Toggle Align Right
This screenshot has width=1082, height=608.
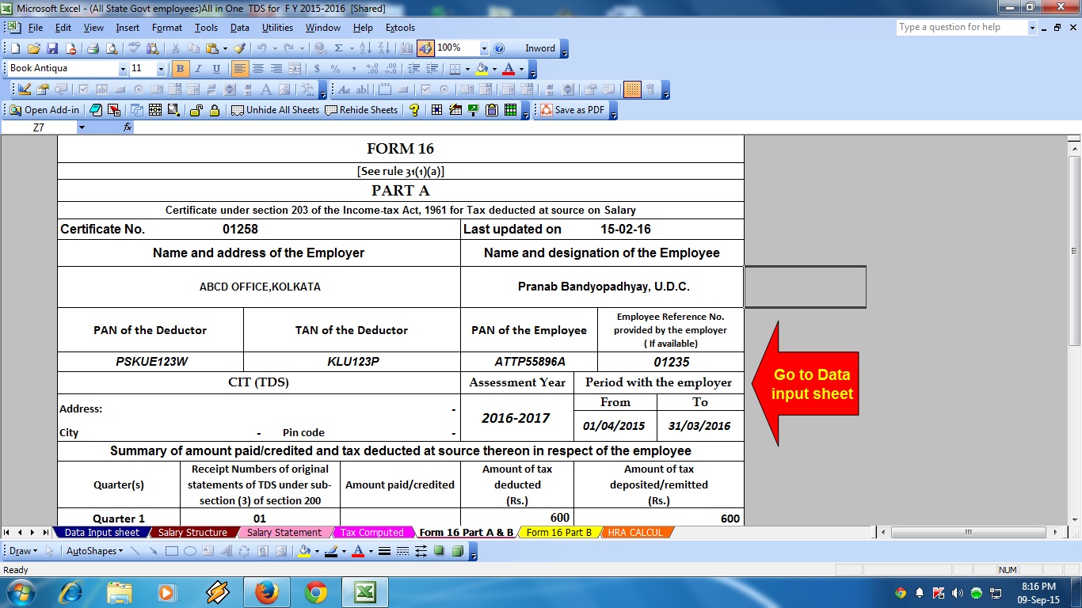(276, 69)
